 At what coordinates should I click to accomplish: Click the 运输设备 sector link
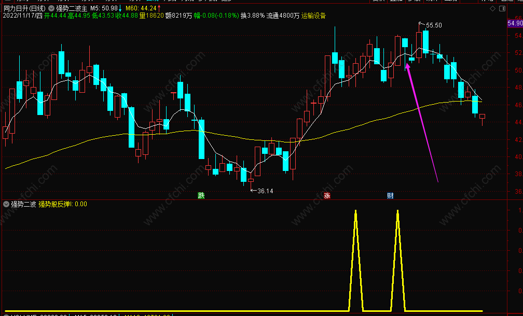313,16
